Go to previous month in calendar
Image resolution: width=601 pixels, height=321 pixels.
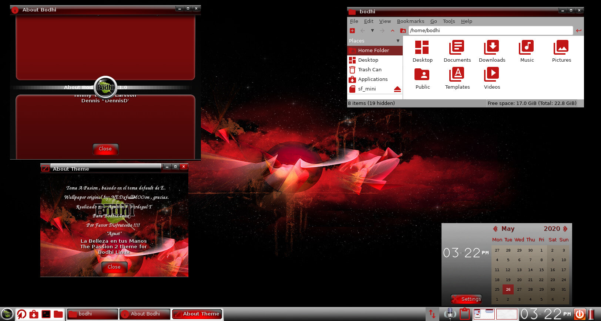click(496, 229)
